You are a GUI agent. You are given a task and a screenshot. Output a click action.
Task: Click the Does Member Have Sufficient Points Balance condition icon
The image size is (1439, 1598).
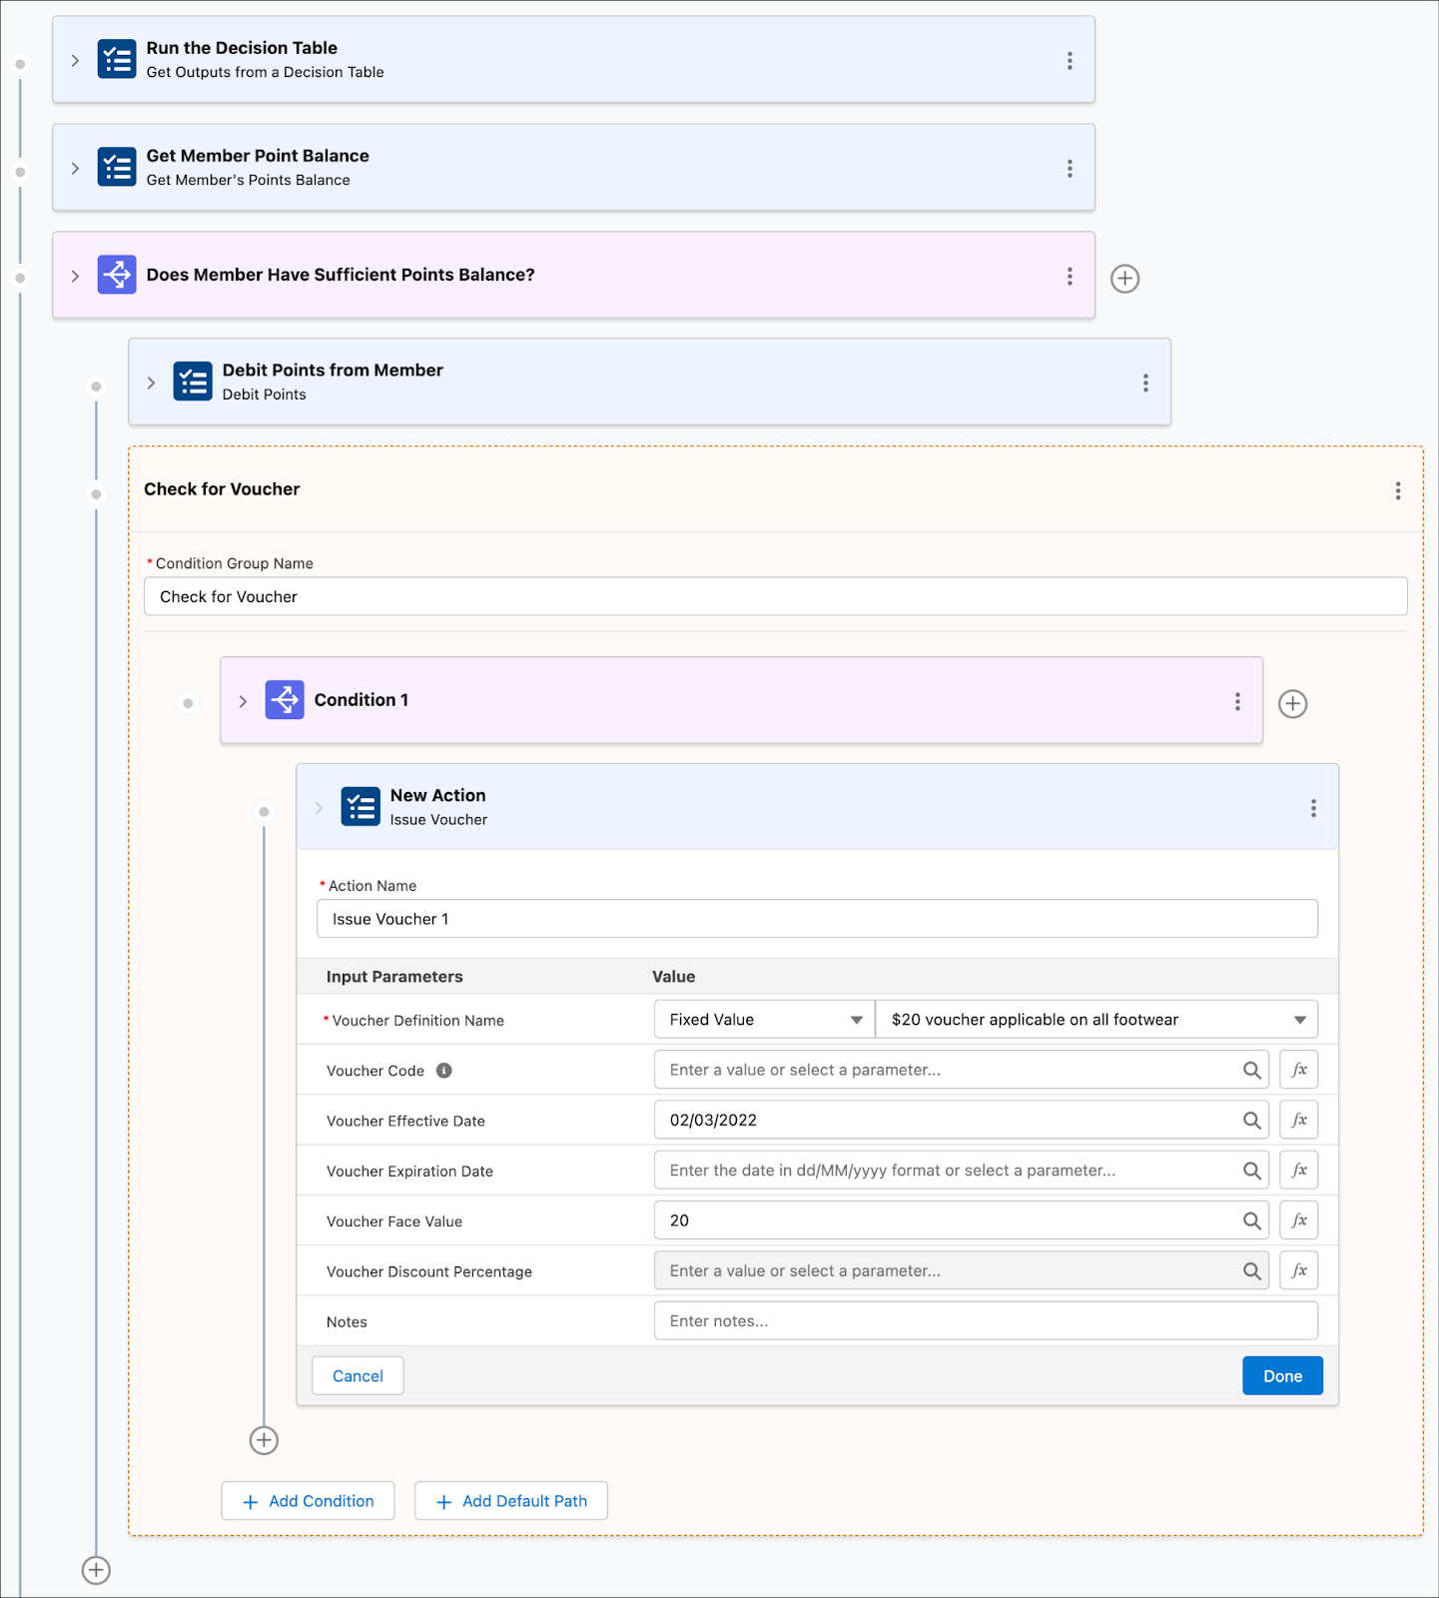click(x=117, y=275)
